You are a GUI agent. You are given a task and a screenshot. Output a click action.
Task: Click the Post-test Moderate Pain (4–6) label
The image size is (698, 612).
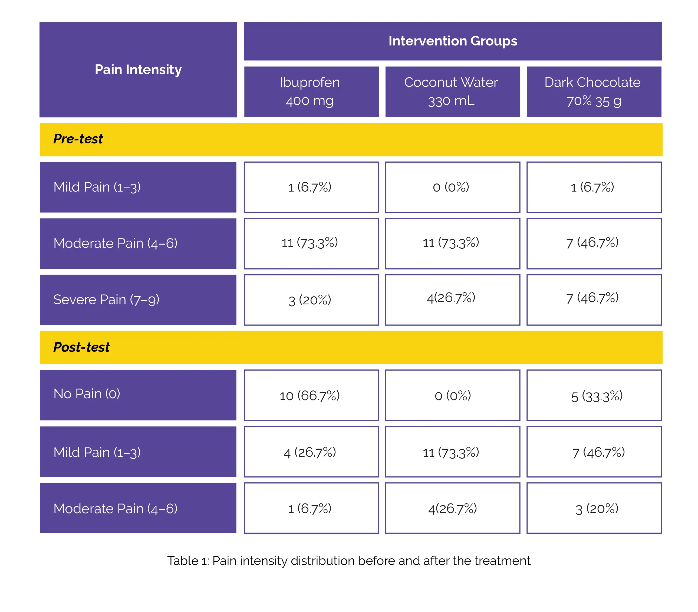coord(138,508)
